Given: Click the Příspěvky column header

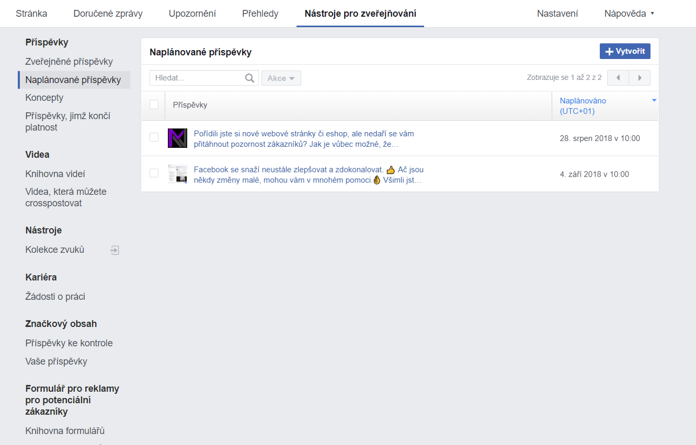Looking at the screenshot, I should point(190,105).
